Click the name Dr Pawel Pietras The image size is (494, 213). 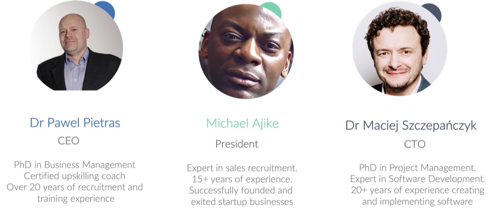coord(75,122)
